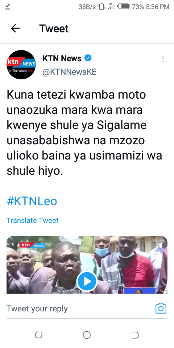
Task: Open the video thumbnail preview
Action: click(x=87, y=265)
